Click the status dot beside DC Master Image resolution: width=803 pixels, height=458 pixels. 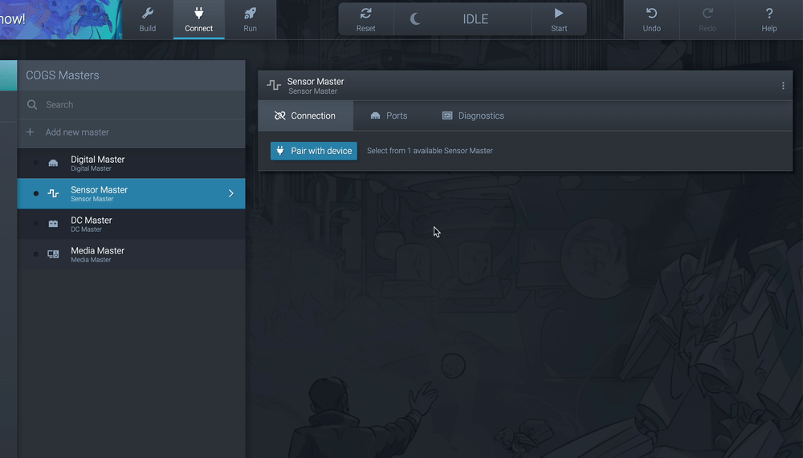(36, 224)
